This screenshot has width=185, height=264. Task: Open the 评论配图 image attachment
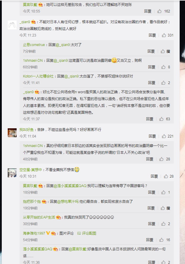(87, 233)
